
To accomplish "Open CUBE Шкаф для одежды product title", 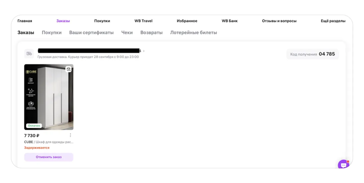I will pyautogui.click(x=49, y=142).
